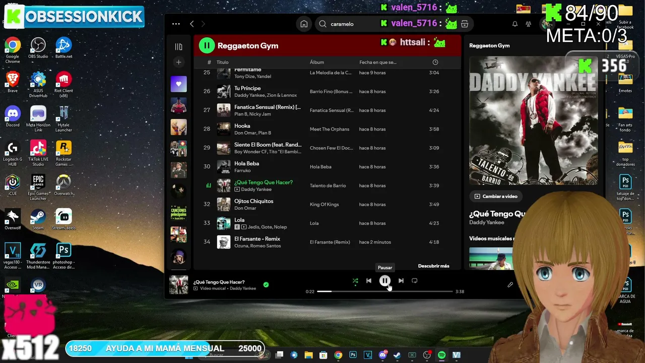Open the "Talento de Barrio" album link

pyautogui.click(x=328, y=186)
